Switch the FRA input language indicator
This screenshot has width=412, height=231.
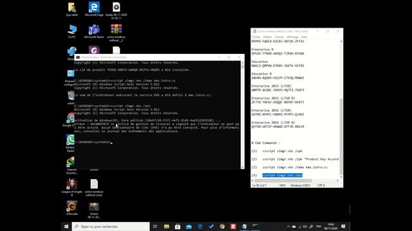pyautogui.click(x=319, y=227)
